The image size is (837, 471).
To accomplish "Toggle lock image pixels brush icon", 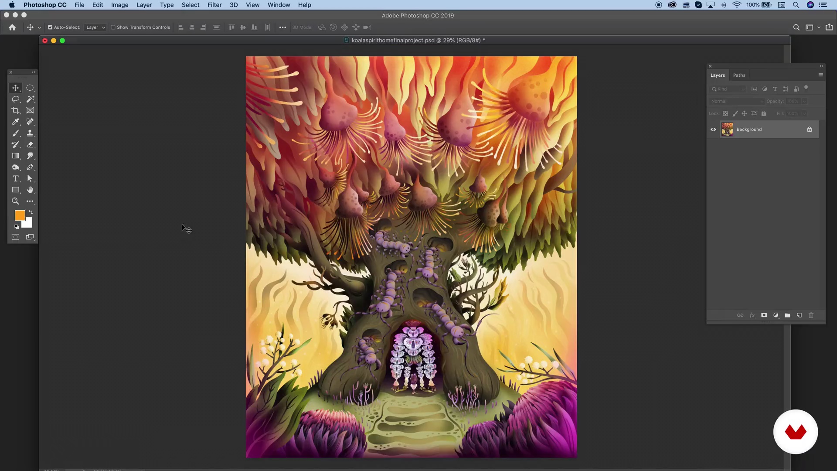I will [735, 113].
